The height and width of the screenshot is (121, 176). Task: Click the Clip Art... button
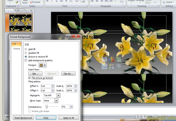pos(68,74)
